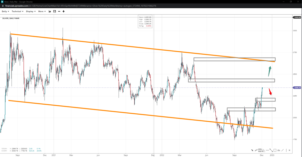
Task: Open the Display options dropdown
Action: [31, 11]
